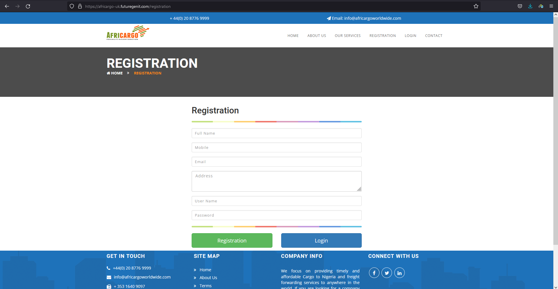Image resolution: width=558 pixels, height=289 pixels.
Task: Reload the page using refresh icon
Action: 28,6
